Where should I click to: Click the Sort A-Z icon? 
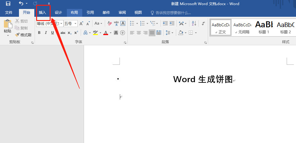click(x=194, y=23)
